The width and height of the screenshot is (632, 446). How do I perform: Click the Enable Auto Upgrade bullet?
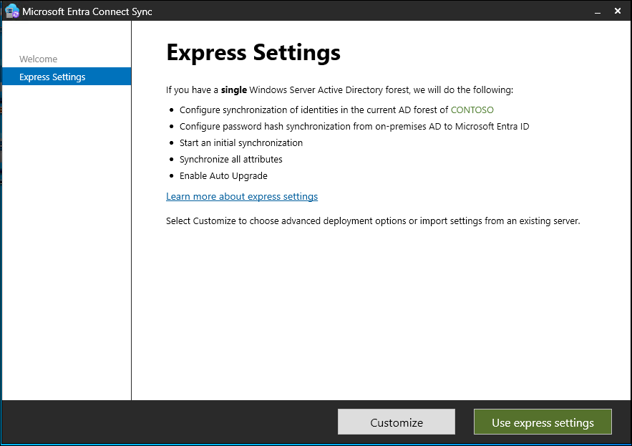click(x=223, y=176)
